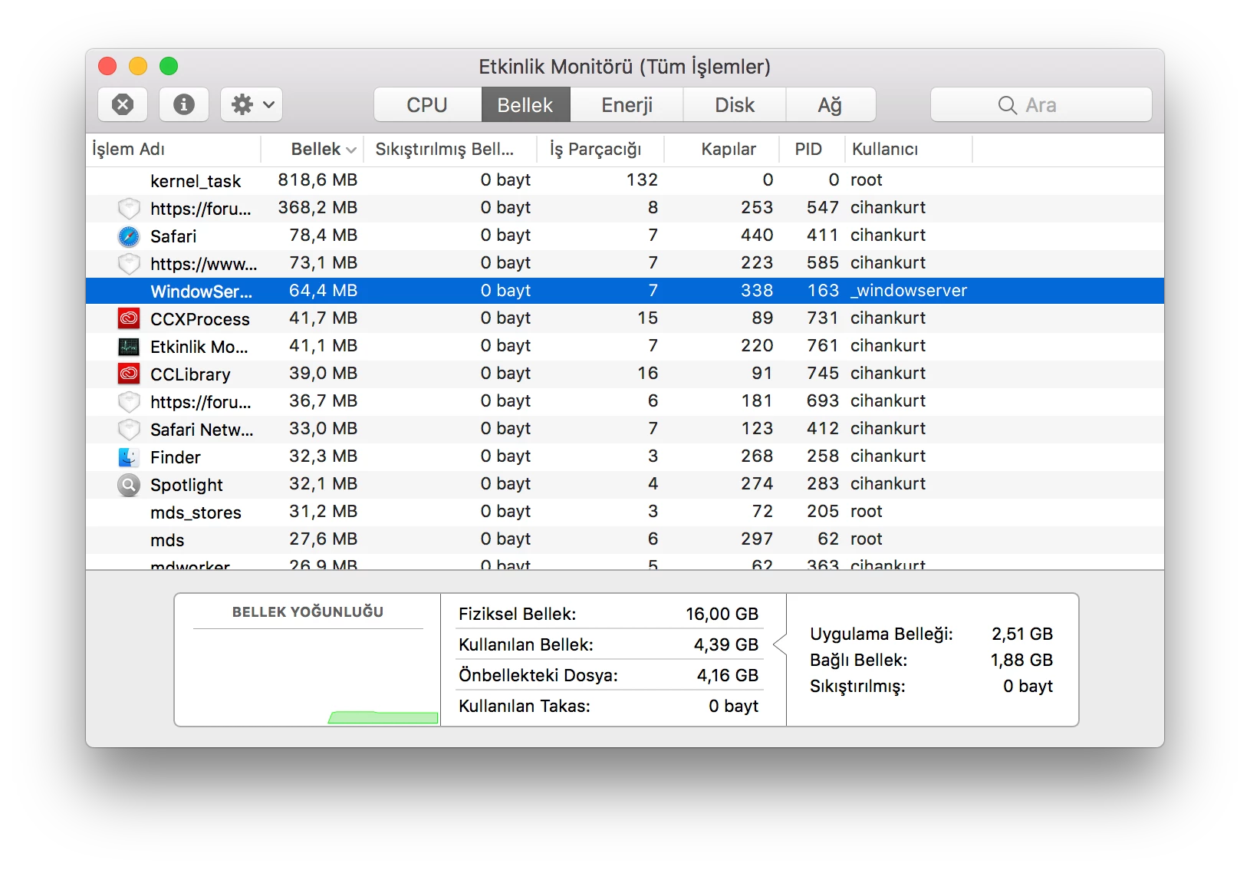Click Safari's 78,4 MB memory value
This screenshot has width=1250, height=870.
[x=323, y=236]
